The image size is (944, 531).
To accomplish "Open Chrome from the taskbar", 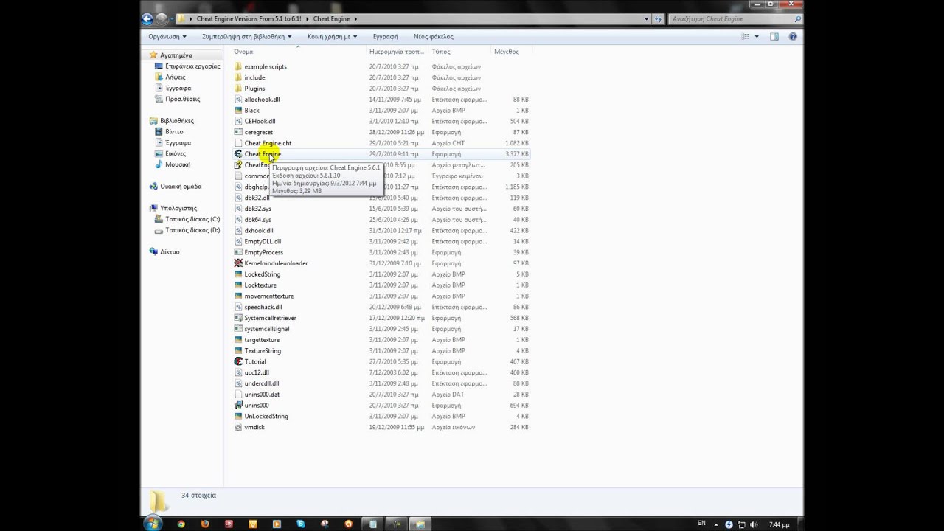I will point(181,524).
